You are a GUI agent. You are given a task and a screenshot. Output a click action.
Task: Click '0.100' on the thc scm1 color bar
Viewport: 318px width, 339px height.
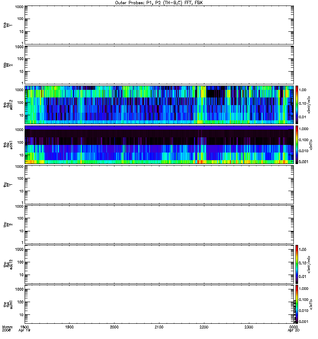click(x=303, y=300)
